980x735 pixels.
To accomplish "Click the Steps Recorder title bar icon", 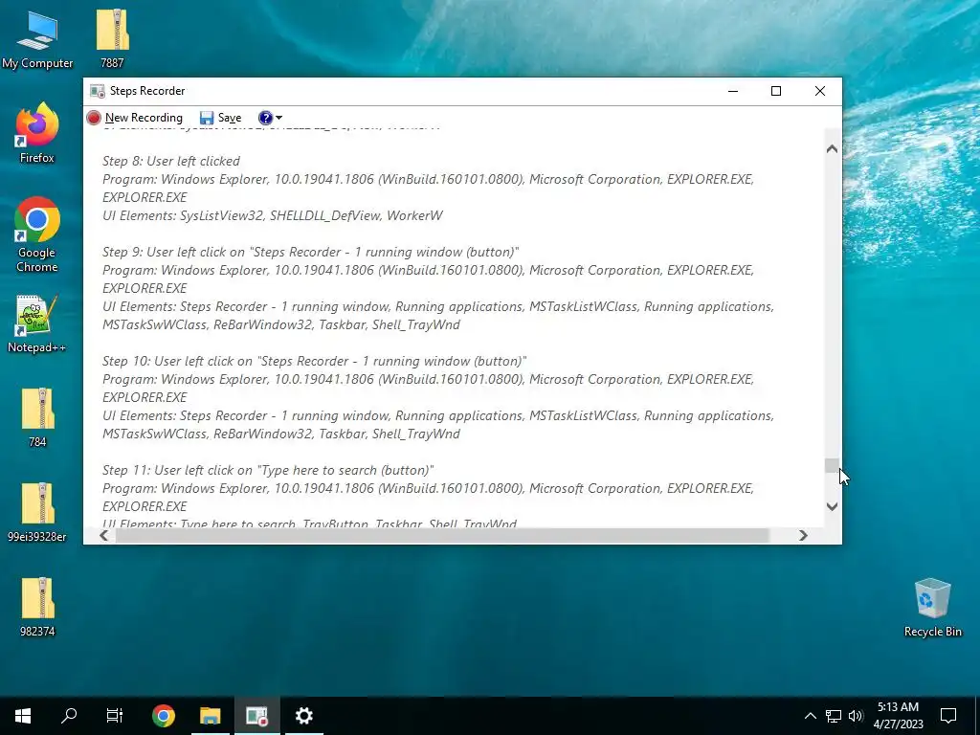I will click(x=97, y=91).
